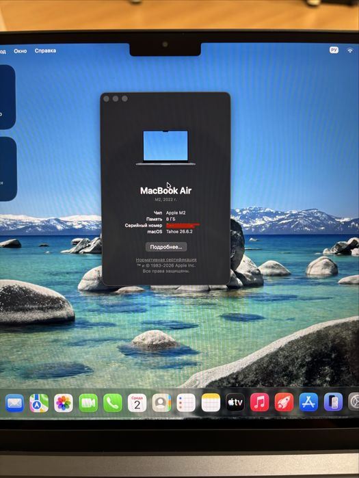The height and width of the screenshot is (478, 359).
Task: Close the About This Mac window
Action: pyautogui.click(x=107, y=98)
